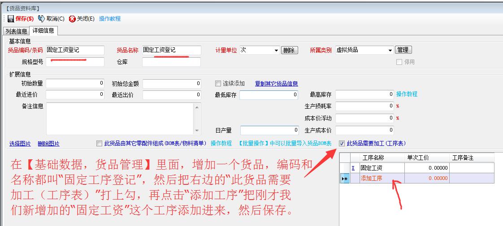Select the 详细信息 tab
503x226 pixels.
[x=43, y=30]
